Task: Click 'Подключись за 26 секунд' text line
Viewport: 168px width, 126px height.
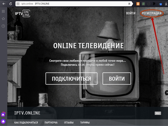Action: click(88, 65)
